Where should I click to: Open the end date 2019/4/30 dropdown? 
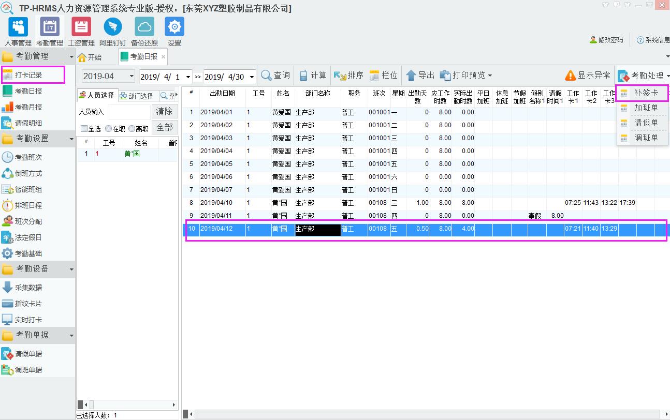252,77
